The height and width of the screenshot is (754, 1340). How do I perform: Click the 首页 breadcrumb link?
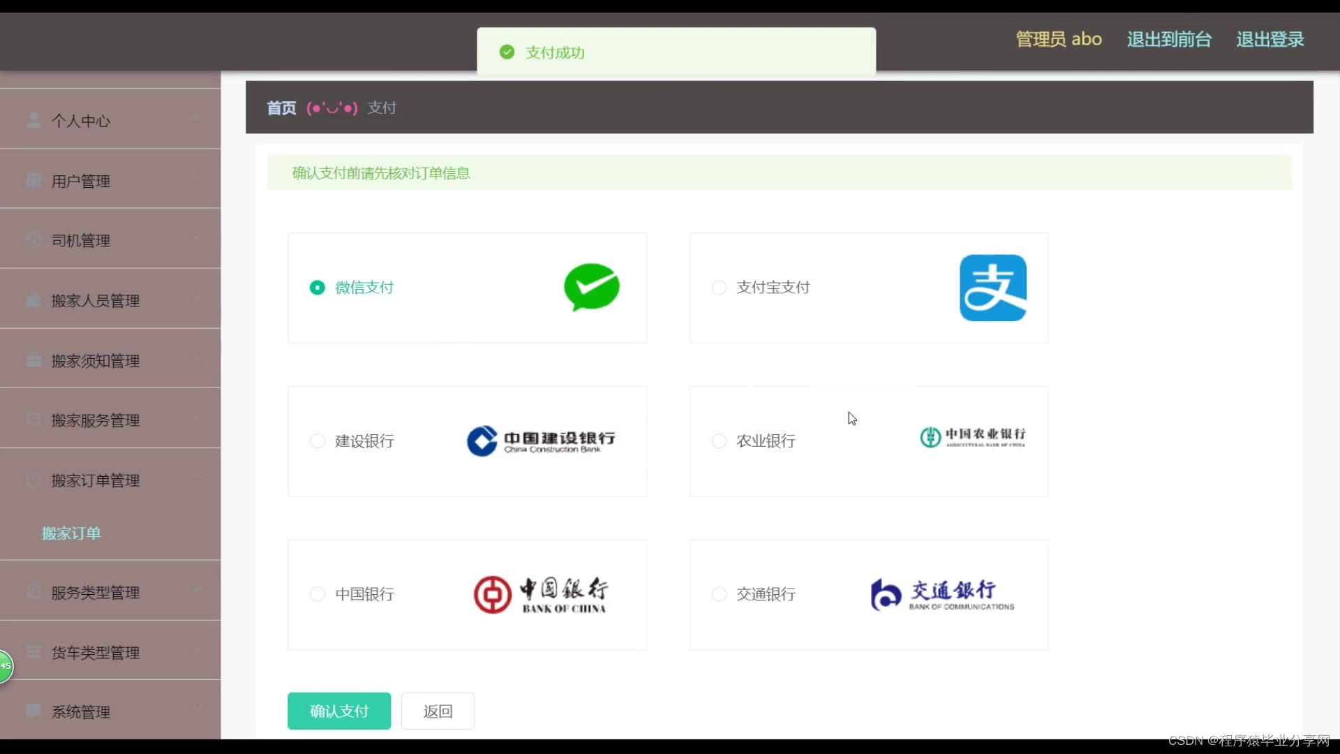[x=281, y=108]
